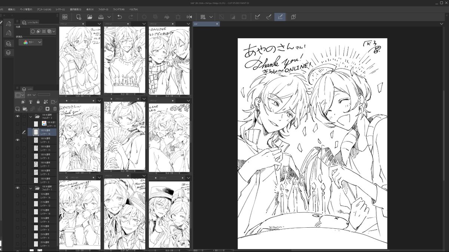This screenshot has width=449, height=252.
Task: Select the main canvas document tab
Action: tap(207, 24)
